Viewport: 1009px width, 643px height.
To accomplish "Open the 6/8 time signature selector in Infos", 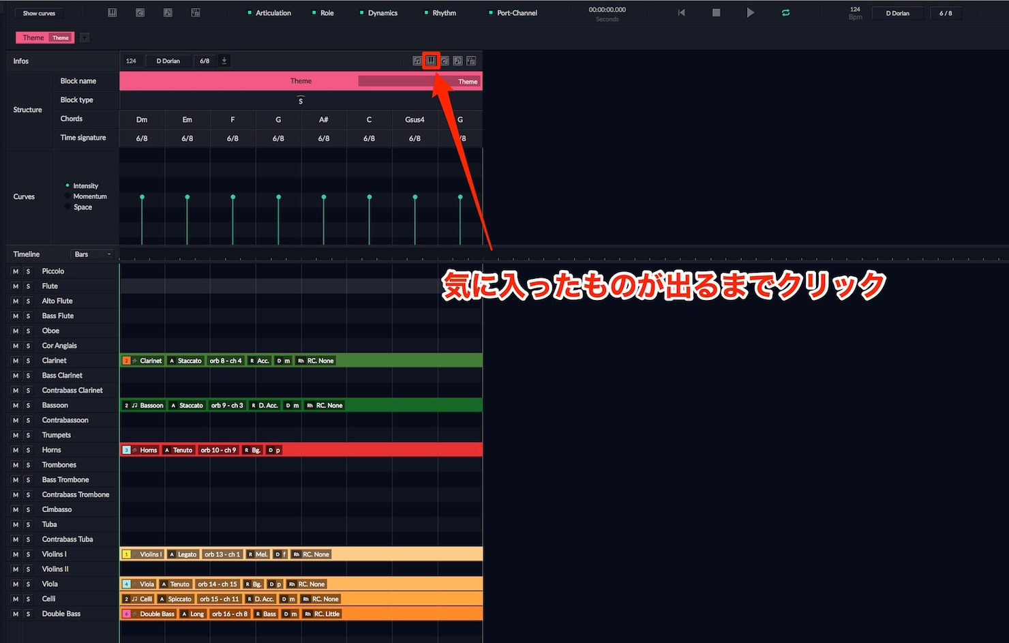I will [205, 61].
